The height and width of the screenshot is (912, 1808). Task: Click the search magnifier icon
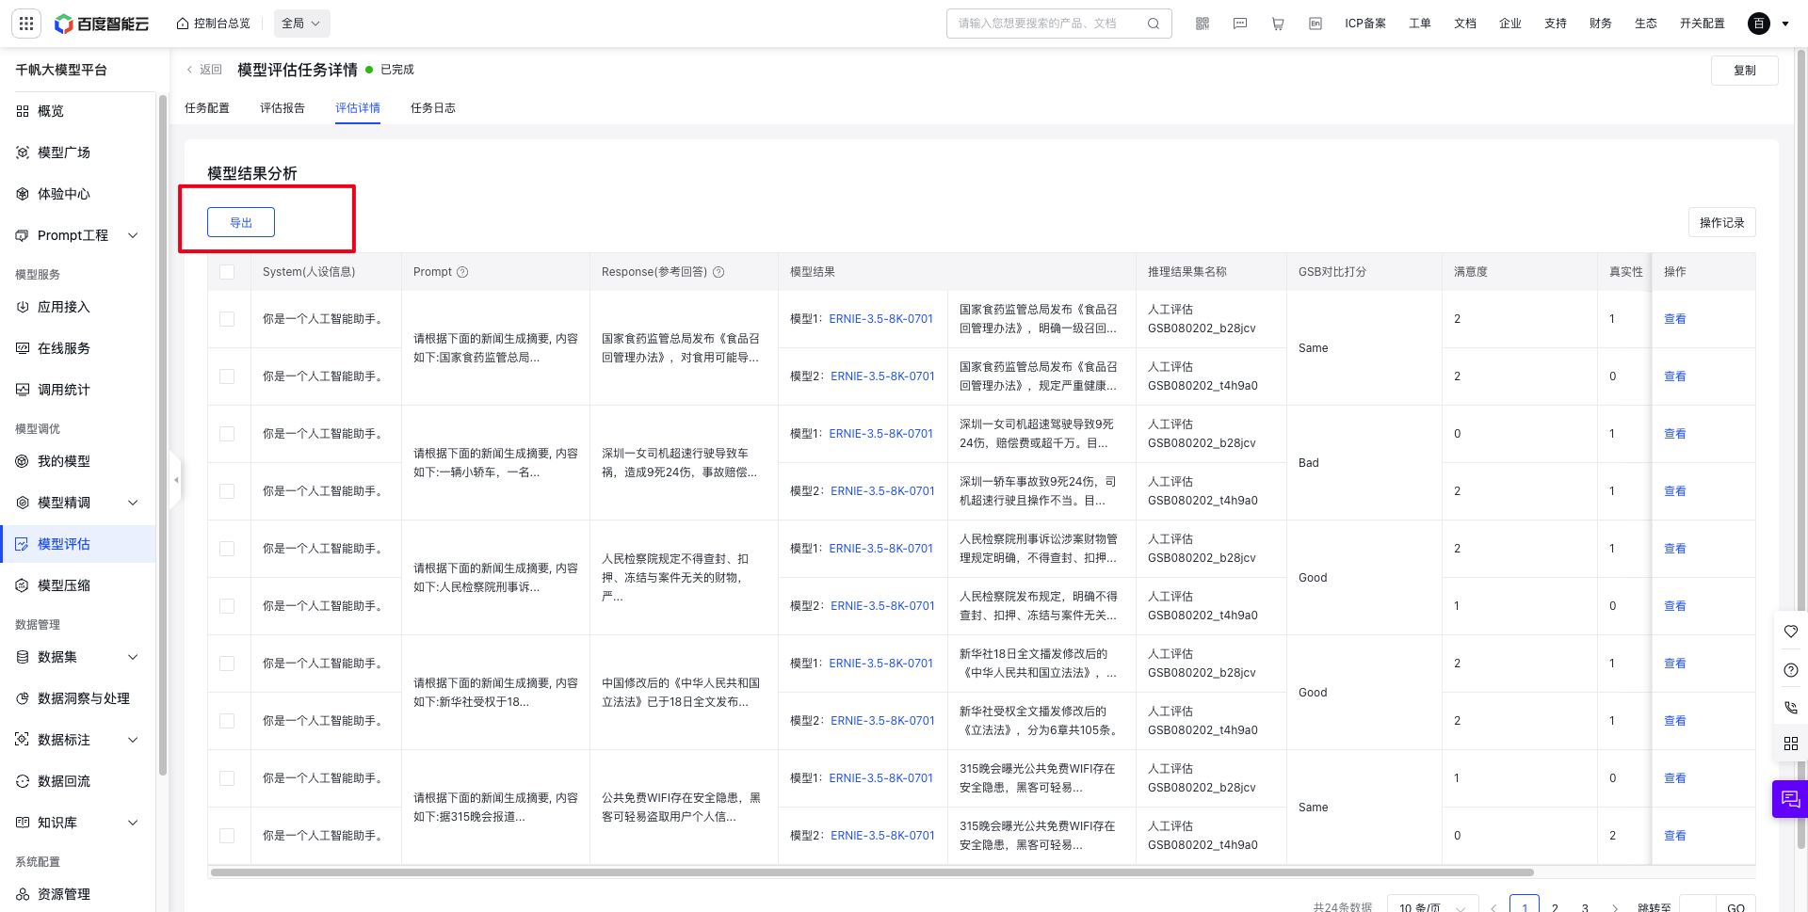coord(1154,24)
